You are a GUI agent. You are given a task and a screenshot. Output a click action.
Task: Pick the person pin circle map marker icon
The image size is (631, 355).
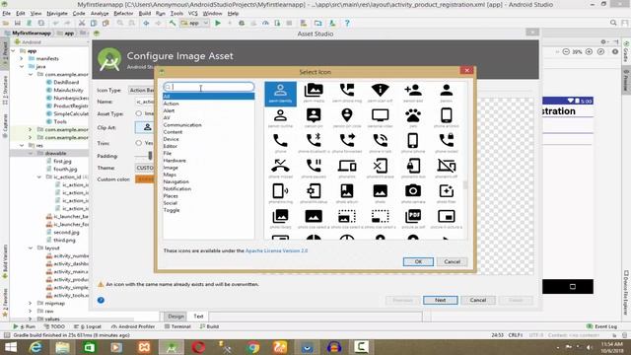(347, 116)
